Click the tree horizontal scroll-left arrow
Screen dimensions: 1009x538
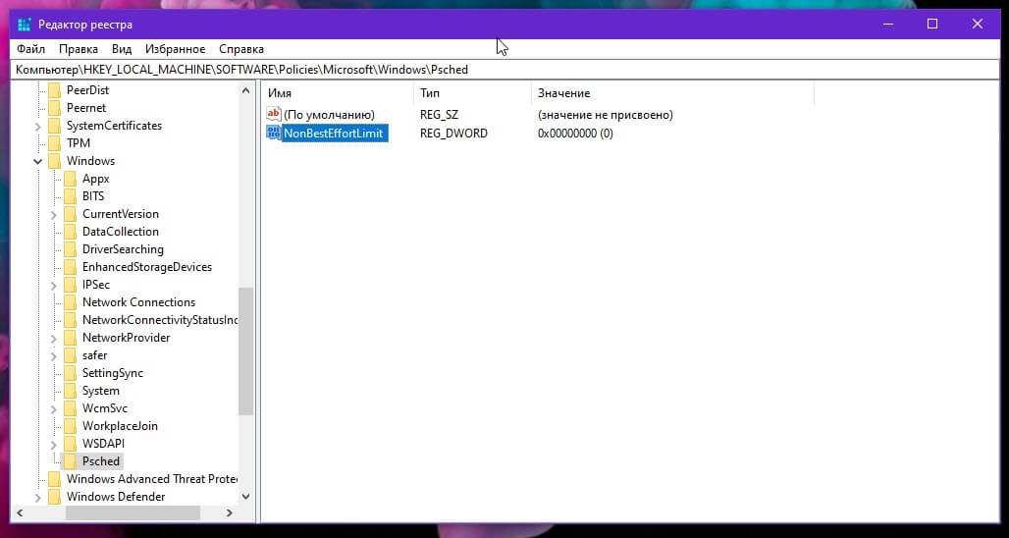click(20, 512)
